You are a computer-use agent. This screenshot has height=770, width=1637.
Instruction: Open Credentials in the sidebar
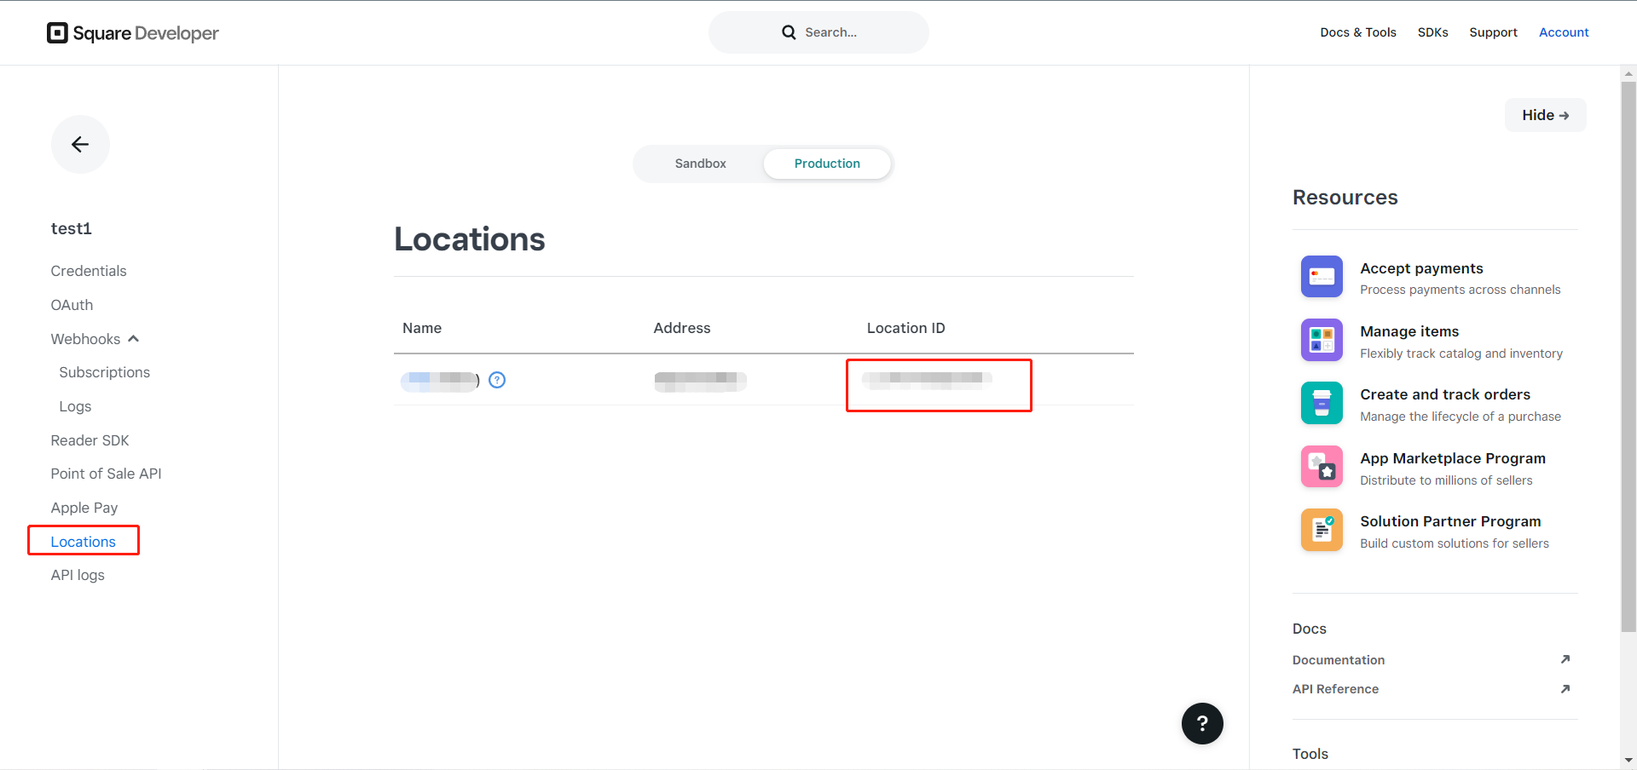tap(89, 271)
